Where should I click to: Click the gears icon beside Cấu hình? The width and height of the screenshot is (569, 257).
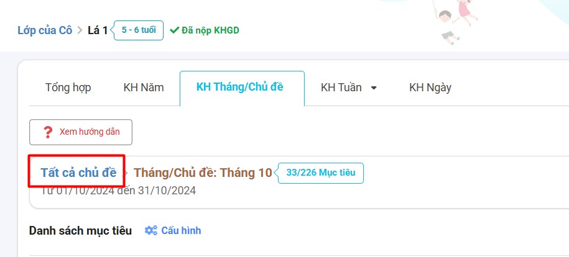pyautogui.click(x=151, y=230)
